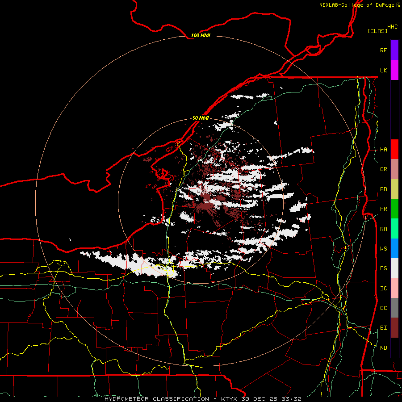This screenshot has width=402, height=402.
Task: Click the BI legend label
Action: (383, 328)
